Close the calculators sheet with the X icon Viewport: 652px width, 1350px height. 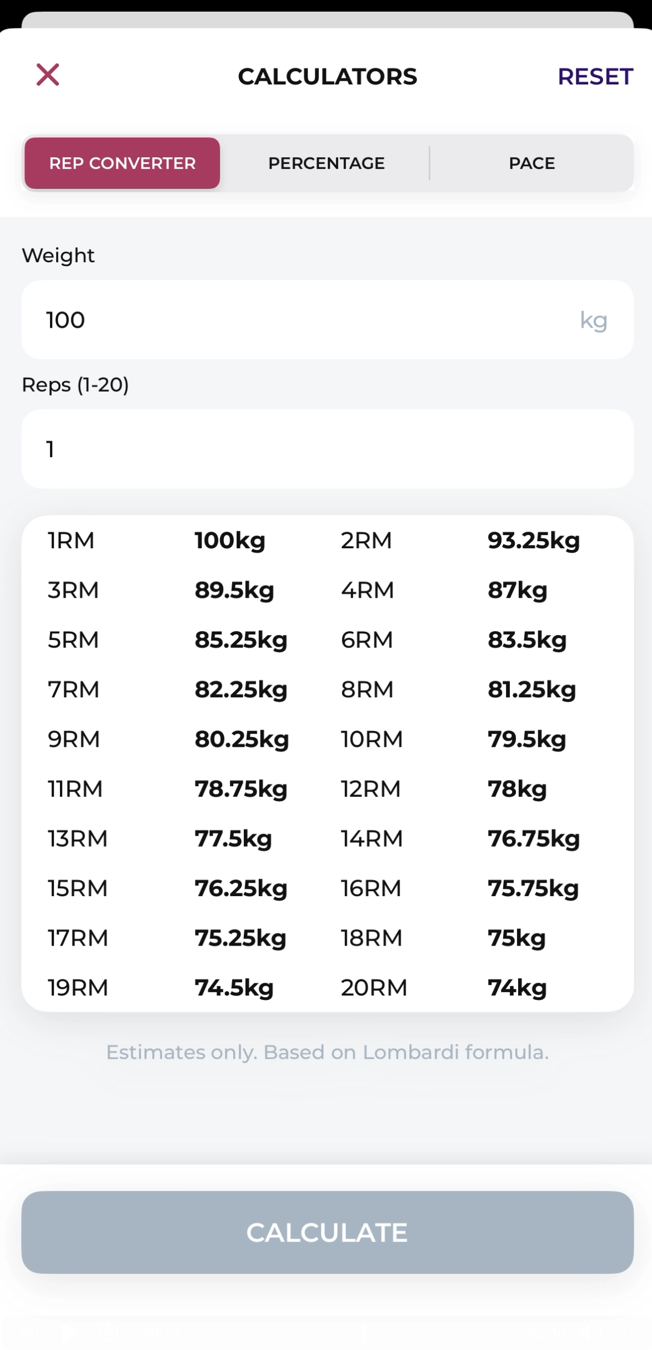tap(48, 74)
